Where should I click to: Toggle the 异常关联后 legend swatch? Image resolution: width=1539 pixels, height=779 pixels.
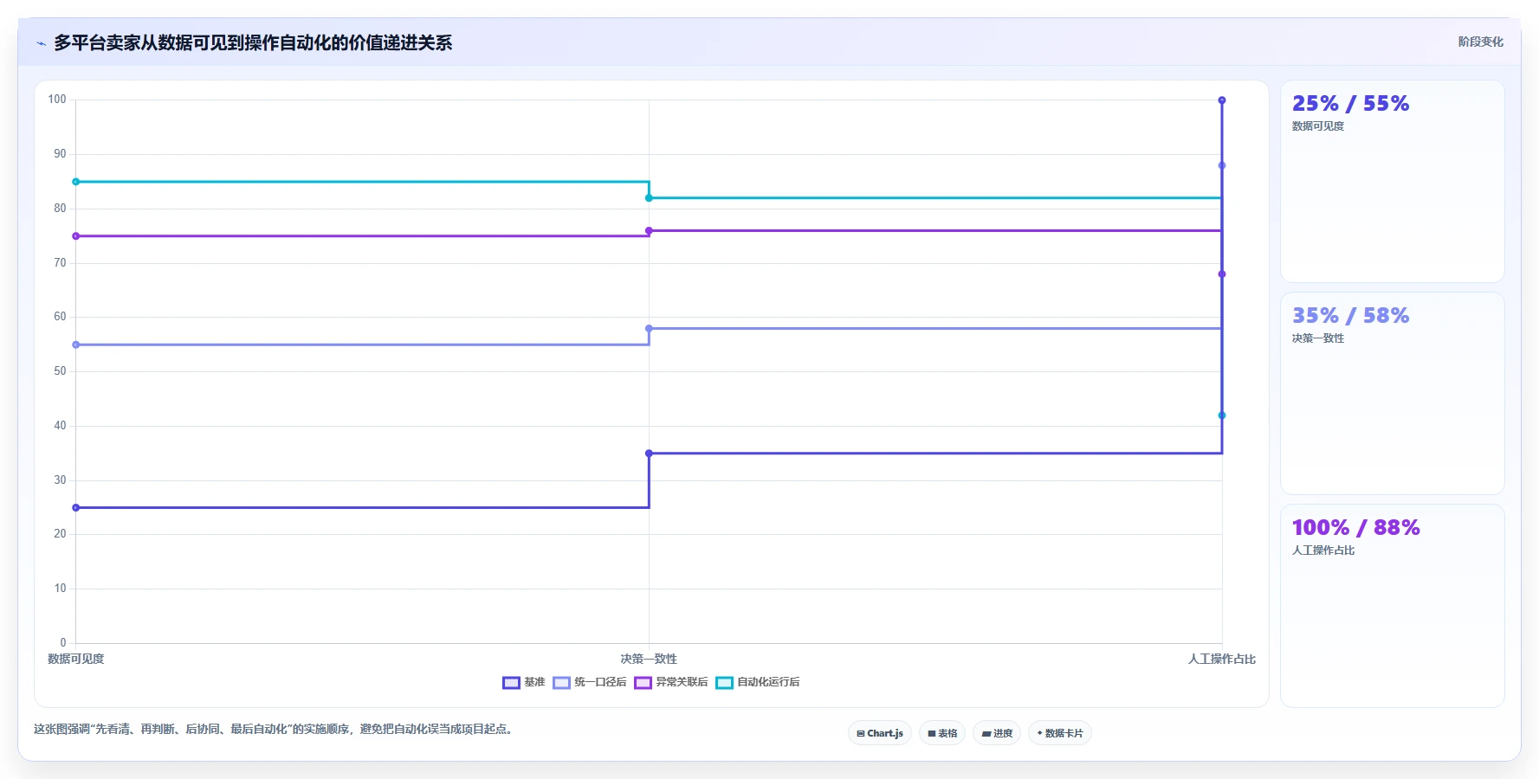click(x=643, y=683)
